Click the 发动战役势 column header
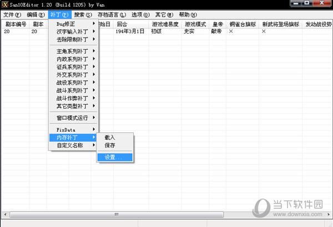This screenshot has width=333, height=227. pyautogui.click(x=317, y=24)
